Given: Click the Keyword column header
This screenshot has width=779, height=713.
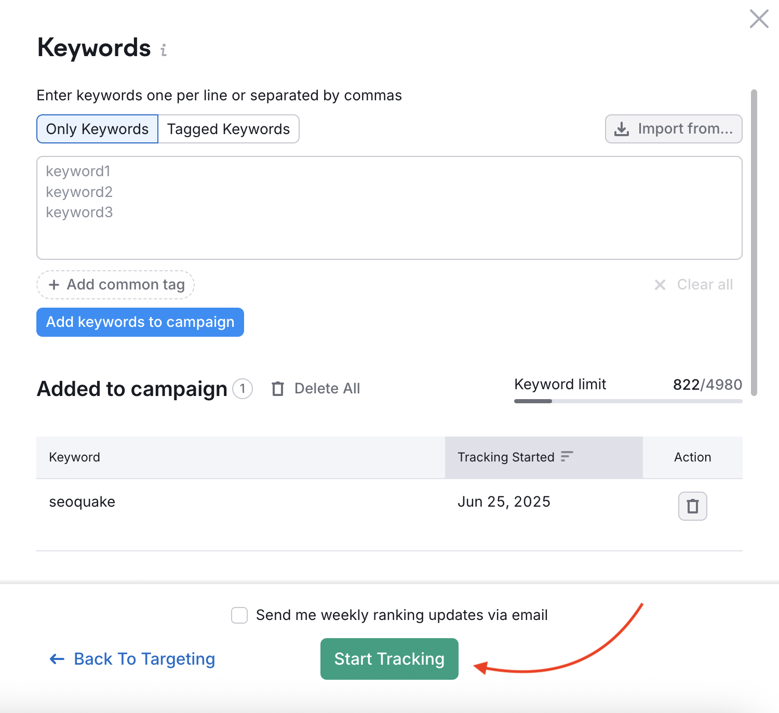Looking at the screenshot, I should click(75, 457).
